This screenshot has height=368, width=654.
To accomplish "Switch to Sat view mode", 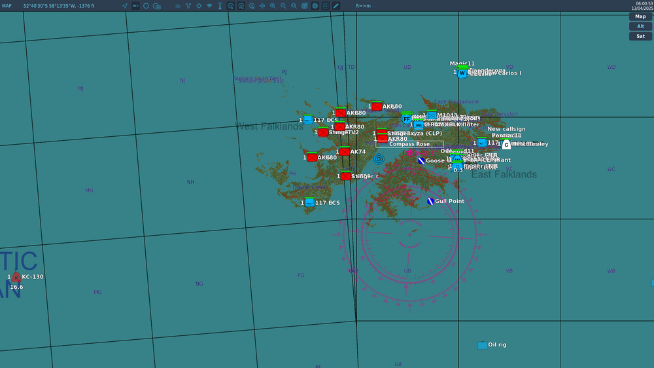I will pos(640,36).
